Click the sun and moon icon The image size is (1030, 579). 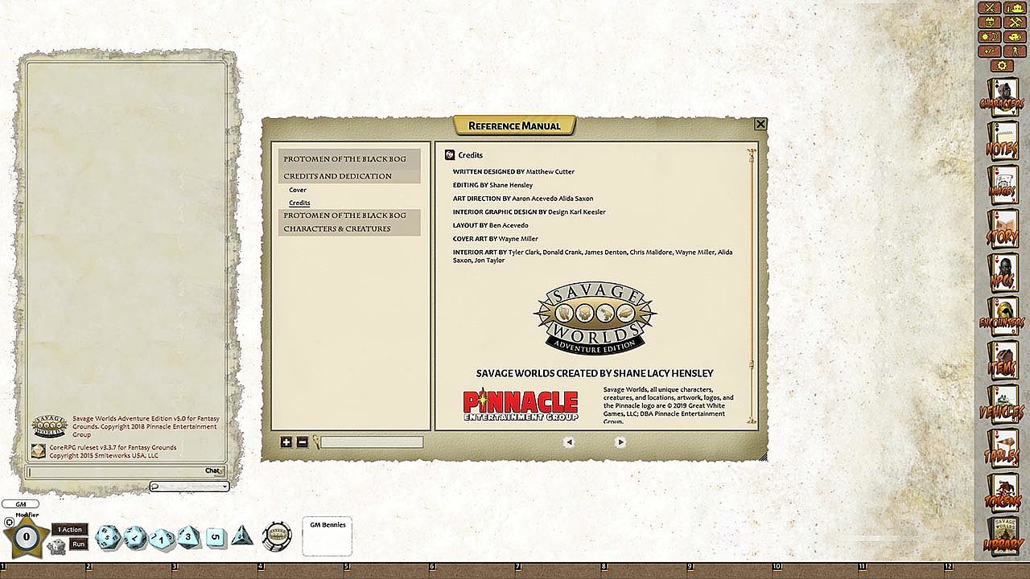(989, 37)
